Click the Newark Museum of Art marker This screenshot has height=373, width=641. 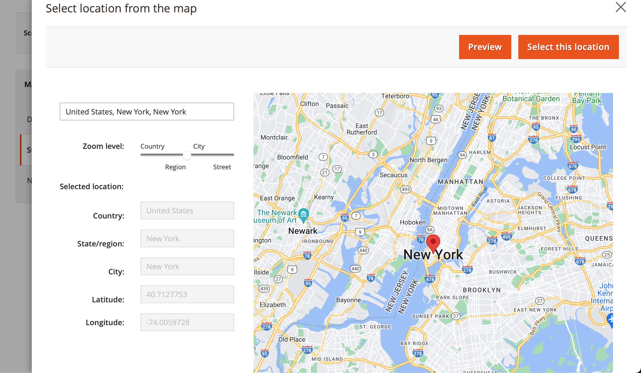coord(304,216)
